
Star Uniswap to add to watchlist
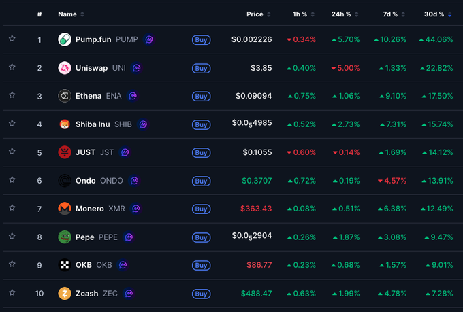pyautogui.click(x=12, y=67)
